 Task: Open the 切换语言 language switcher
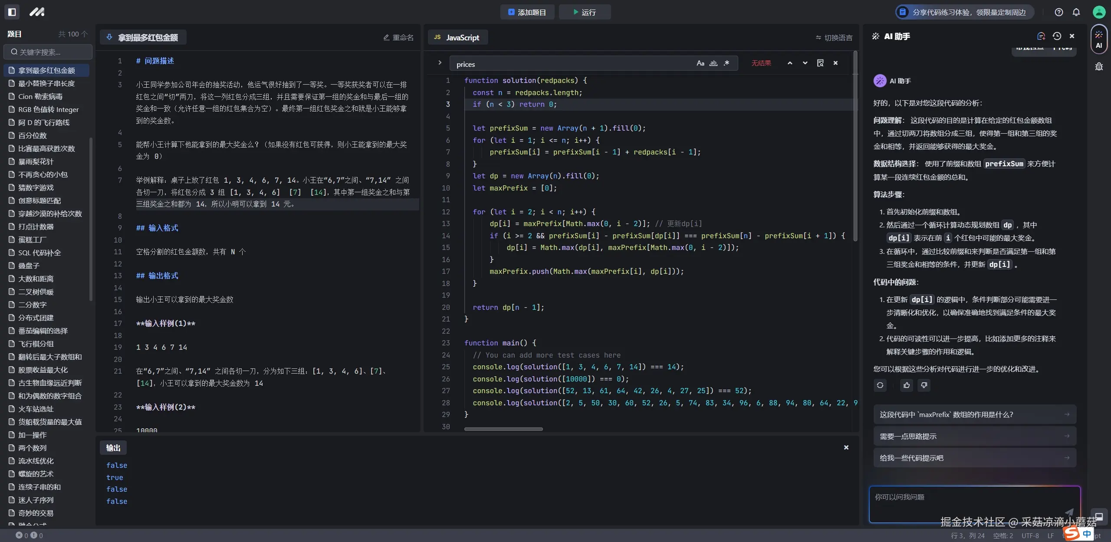coord(834,38)
